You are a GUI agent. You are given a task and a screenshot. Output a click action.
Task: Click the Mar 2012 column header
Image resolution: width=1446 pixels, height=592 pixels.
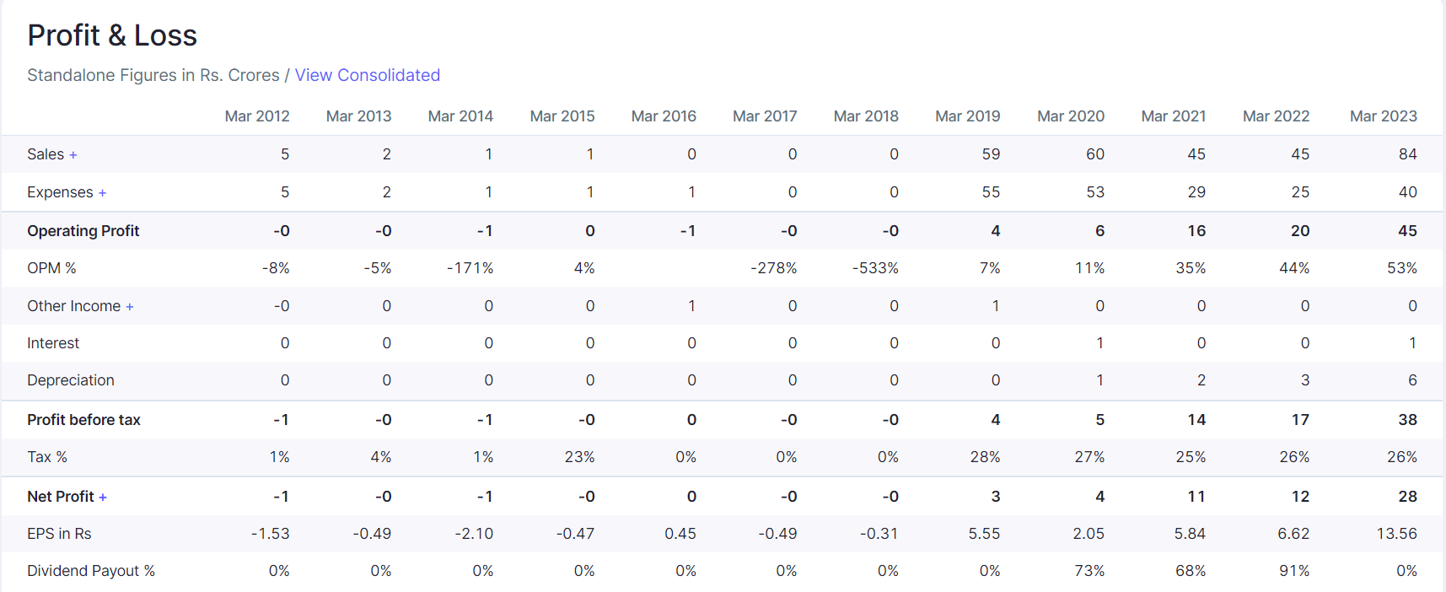tap(257, 116)
